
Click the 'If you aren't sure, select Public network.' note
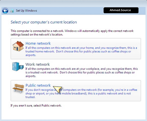click(36, 106)
